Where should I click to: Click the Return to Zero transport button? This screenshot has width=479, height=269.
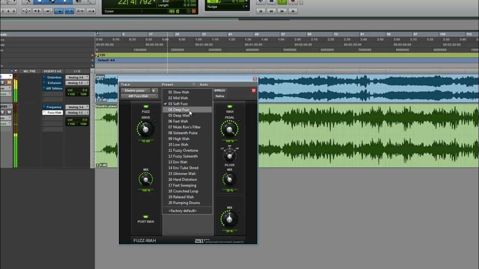click(261, 11)
